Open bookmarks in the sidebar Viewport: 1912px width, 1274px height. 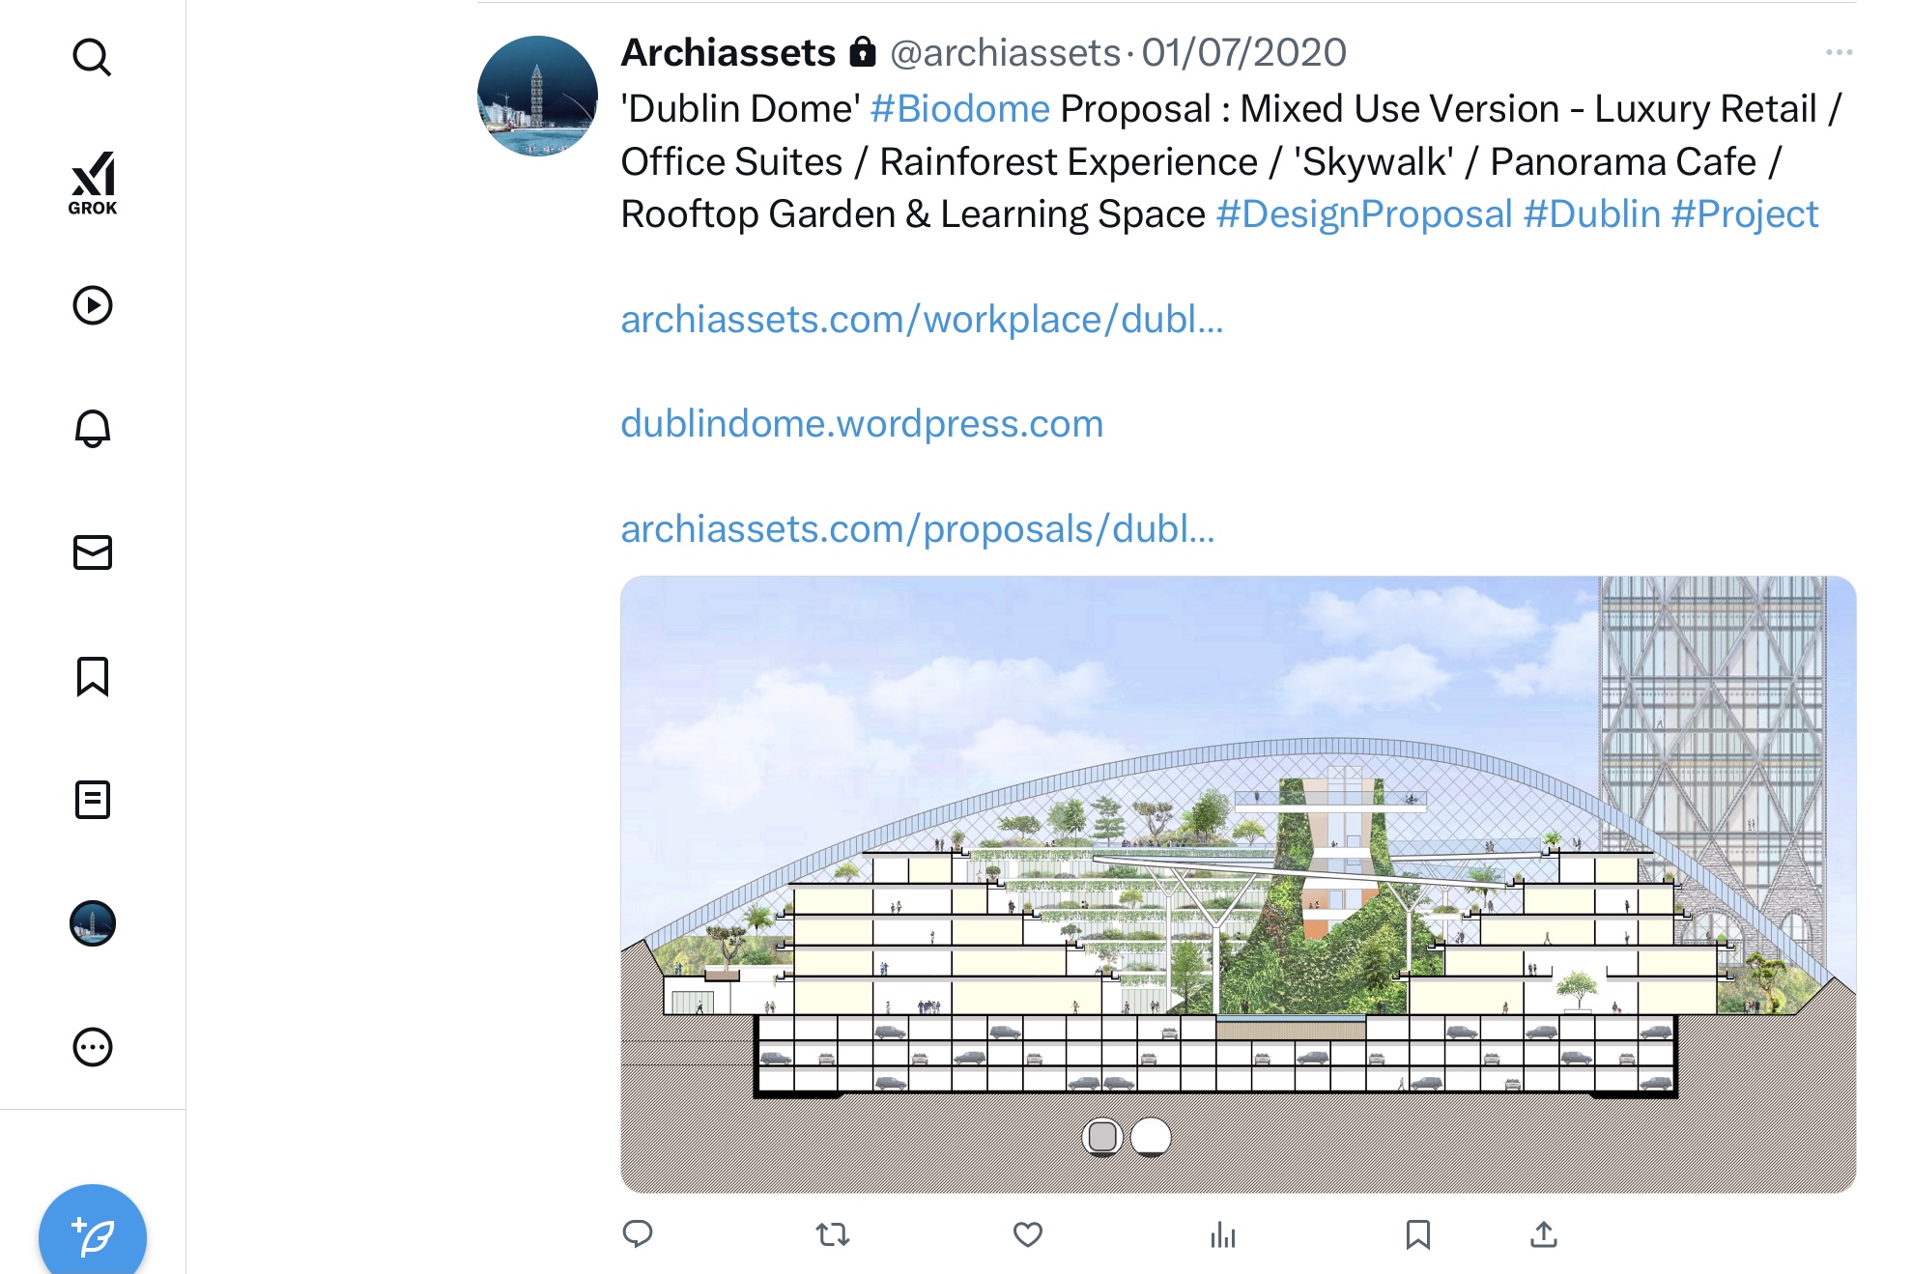(x=93, y=676)
